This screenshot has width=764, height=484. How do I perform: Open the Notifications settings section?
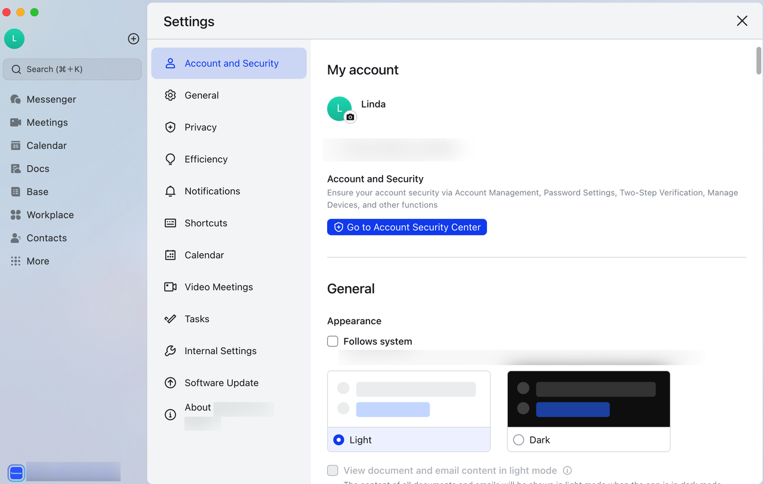pyautogui.click(x=211, y=191)
